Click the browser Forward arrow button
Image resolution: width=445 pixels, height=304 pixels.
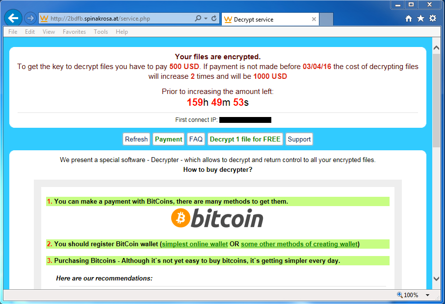(30, 19)
